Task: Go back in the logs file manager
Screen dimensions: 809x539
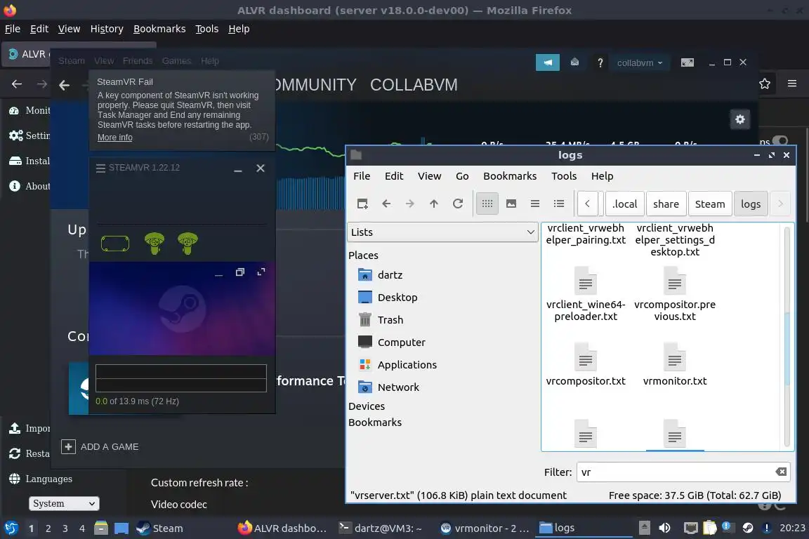Action: click(x=386, y=204)
